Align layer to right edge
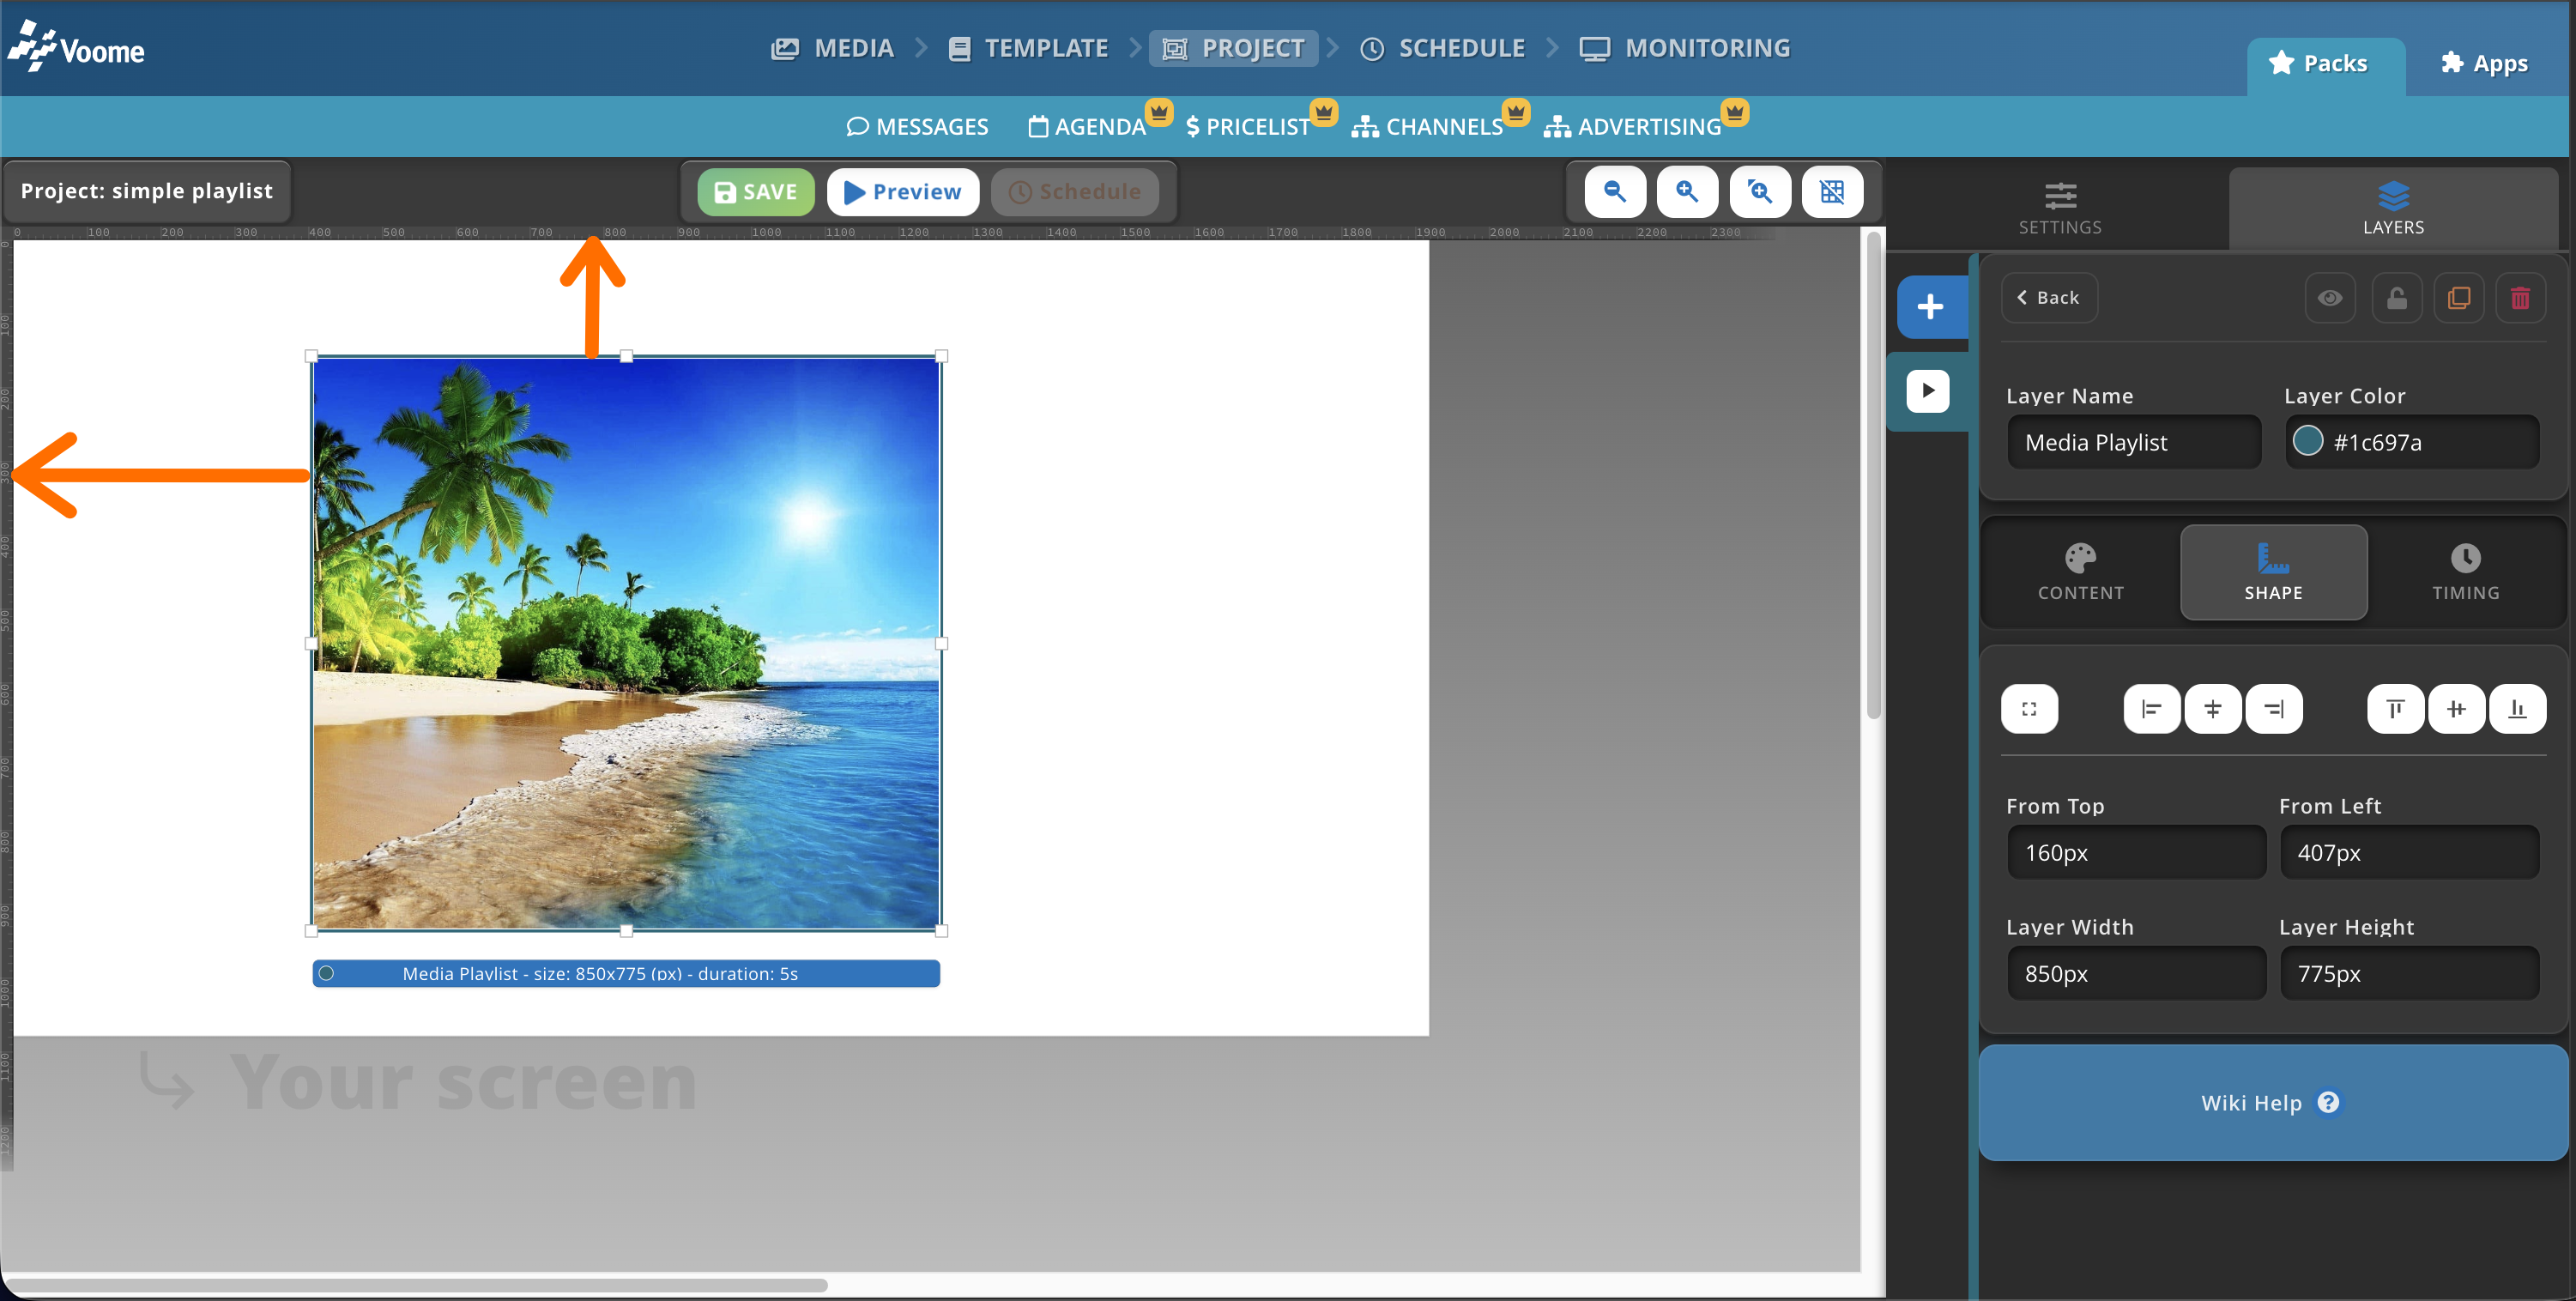This screenshot has width=2576, height=1301. point(2274,709)
